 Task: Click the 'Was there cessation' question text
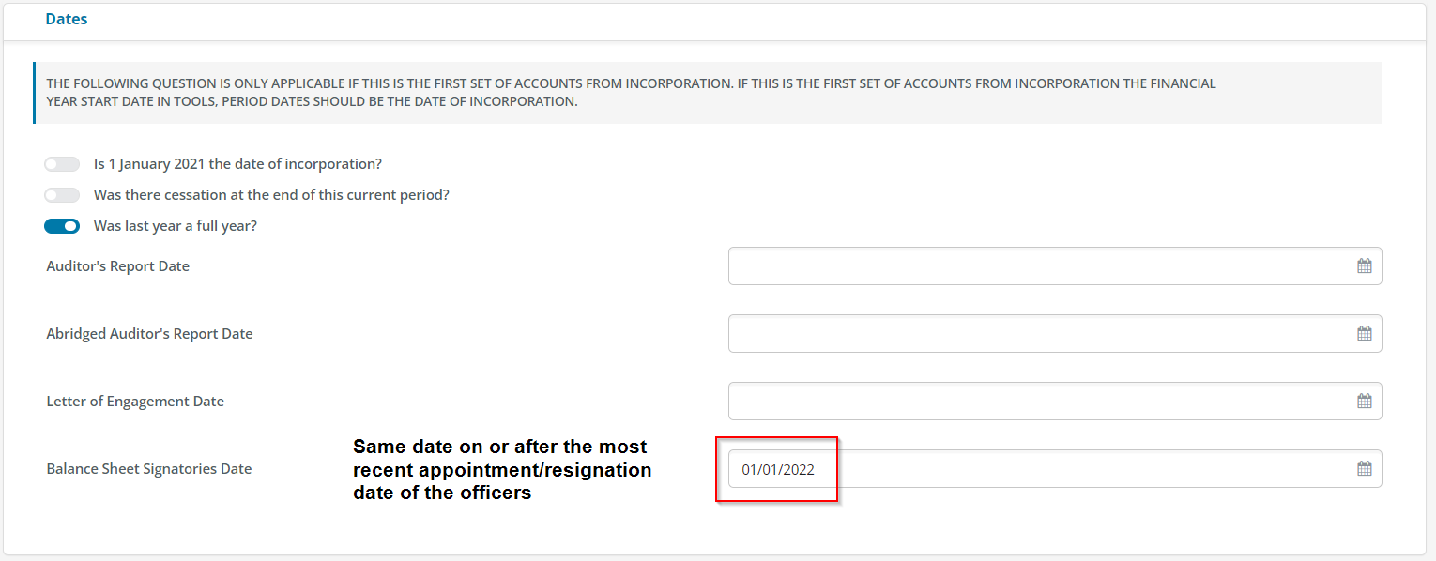[271, 195]
